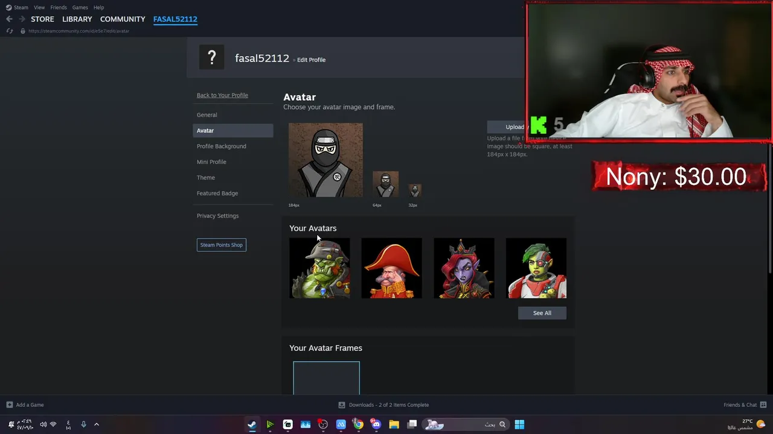Image resolution: width=773 pixels, height=434 pixels.
Task: Expand the hidden tray icons chevron
Action: pos(96,424)
